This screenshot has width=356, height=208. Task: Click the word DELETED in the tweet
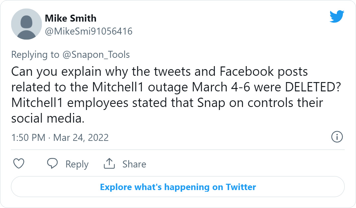tap(313, 87)
